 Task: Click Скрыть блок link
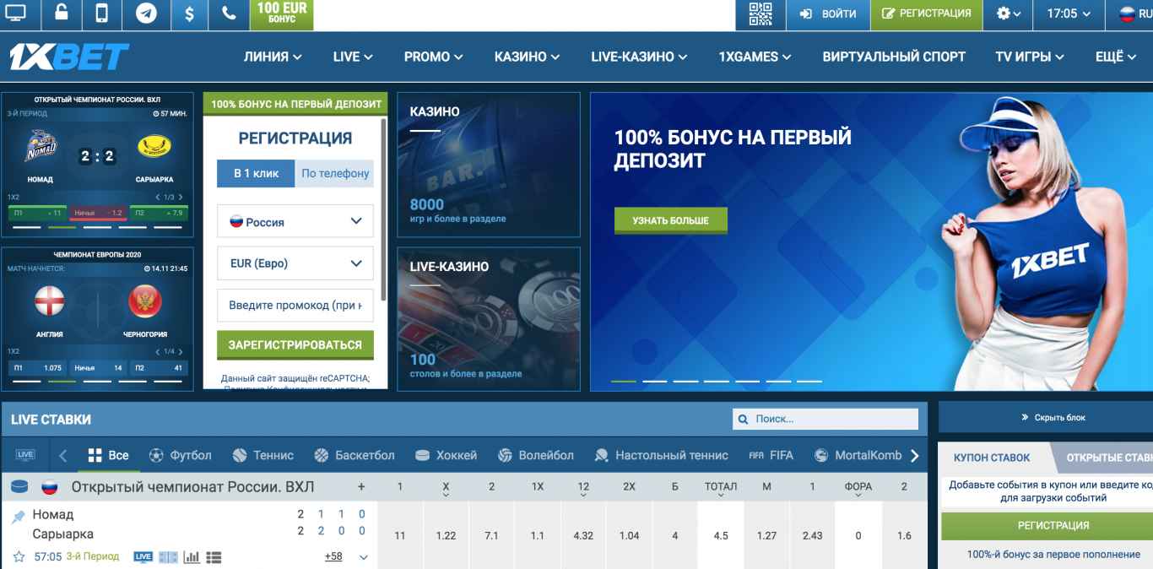click(x=1053, y=417)
